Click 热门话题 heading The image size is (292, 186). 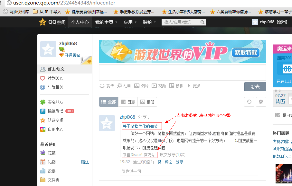pyautogui.click(x=281, y=133)
